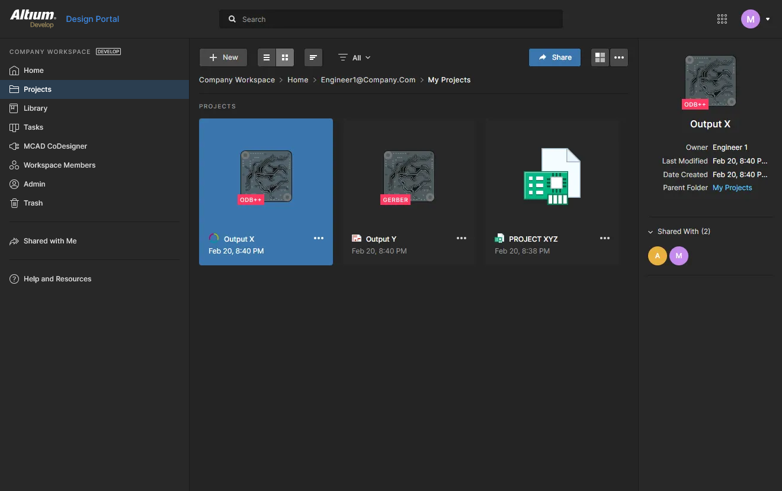Click the Search input field
Image resolution: width=782 pixels, height=491 pixels.
coord(391,19)
